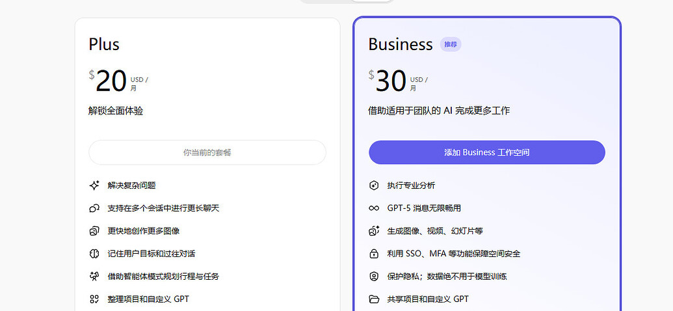
Task: Click the 更快地创作更多图像 feature text
Action: tap(143, 231)
